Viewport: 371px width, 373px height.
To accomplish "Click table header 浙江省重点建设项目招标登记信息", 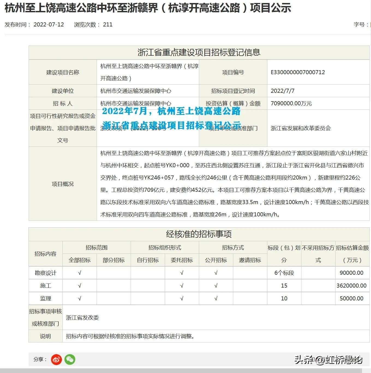I will click(x=199, y=52).
